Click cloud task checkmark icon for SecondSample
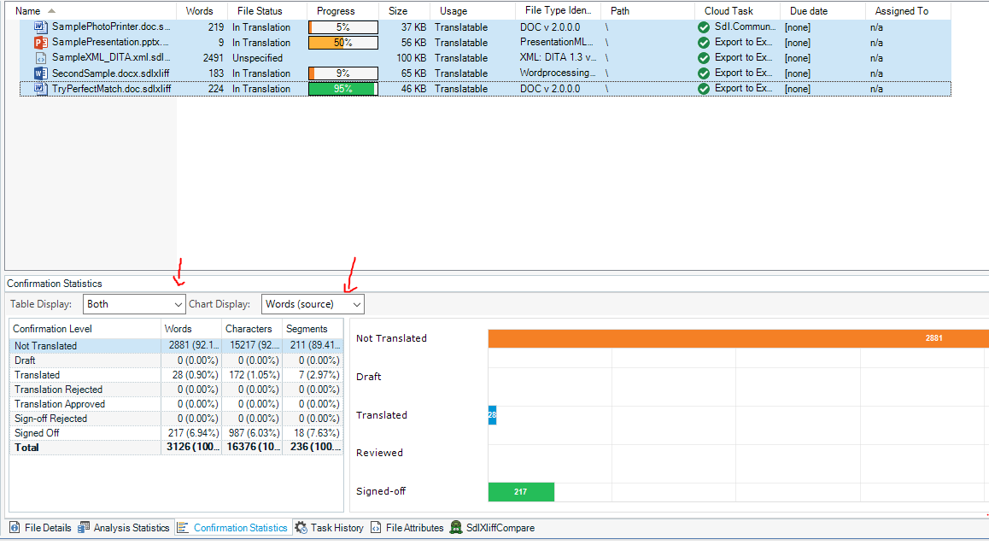The image size is (989, 545). [704, 73]
